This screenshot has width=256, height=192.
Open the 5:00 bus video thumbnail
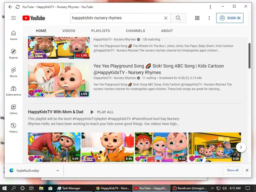pyautogui.click(x=215, y=147)
